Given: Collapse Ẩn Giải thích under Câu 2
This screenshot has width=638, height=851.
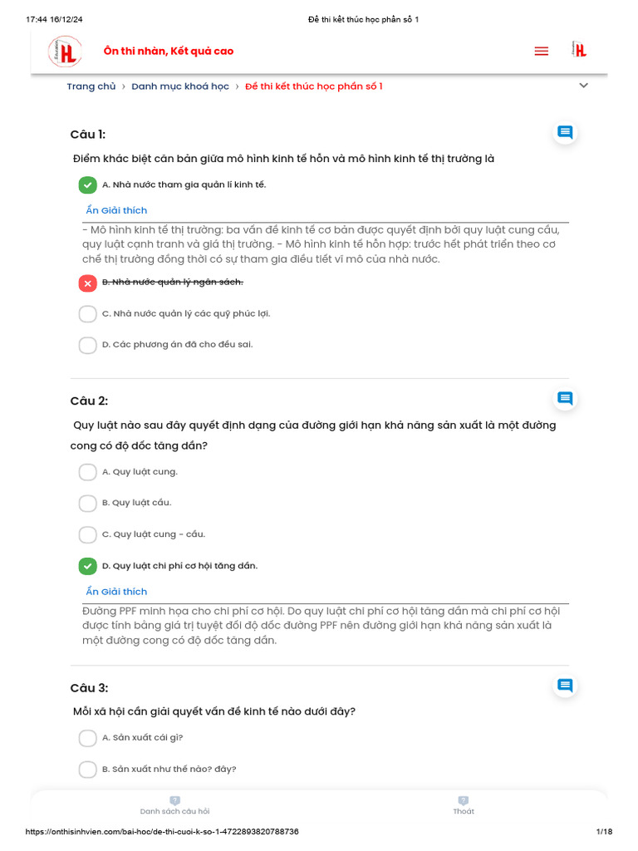Looking at the screenshot, I should pos(116,592).
